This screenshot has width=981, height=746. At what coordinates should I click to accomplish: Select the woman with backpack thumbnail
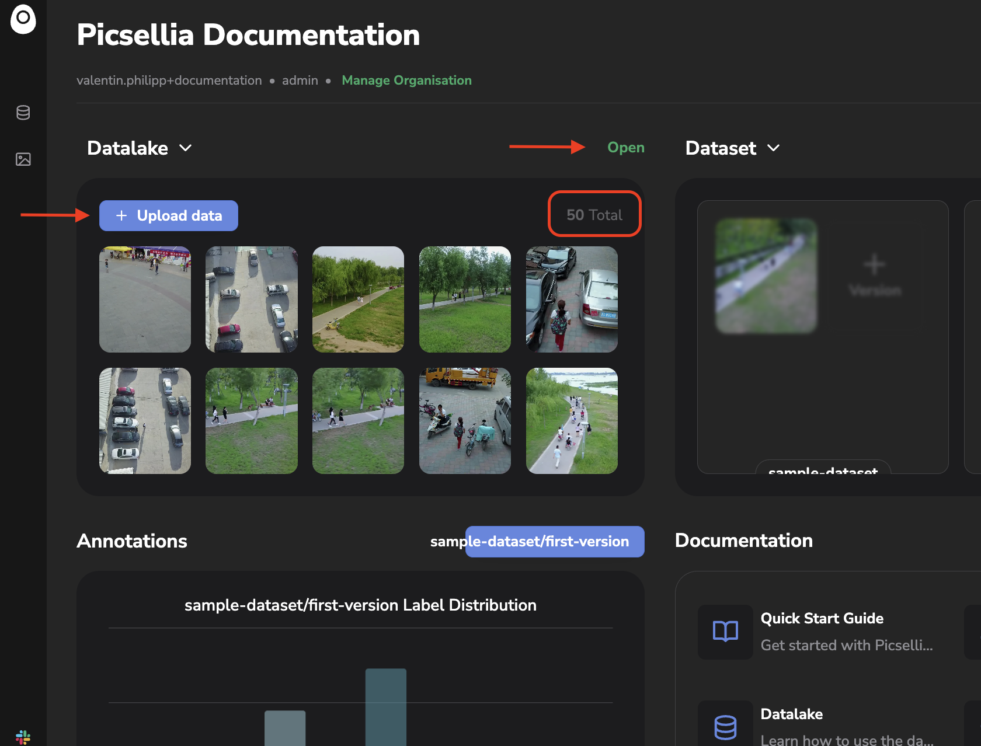[572, 299]
